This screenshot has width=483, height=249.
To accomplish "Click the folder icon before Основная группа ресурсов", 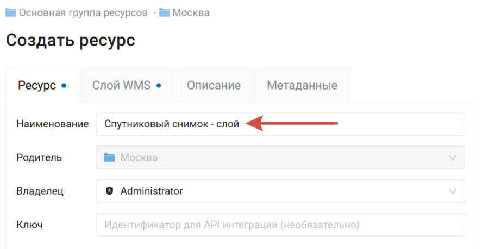I will [10, 12].
